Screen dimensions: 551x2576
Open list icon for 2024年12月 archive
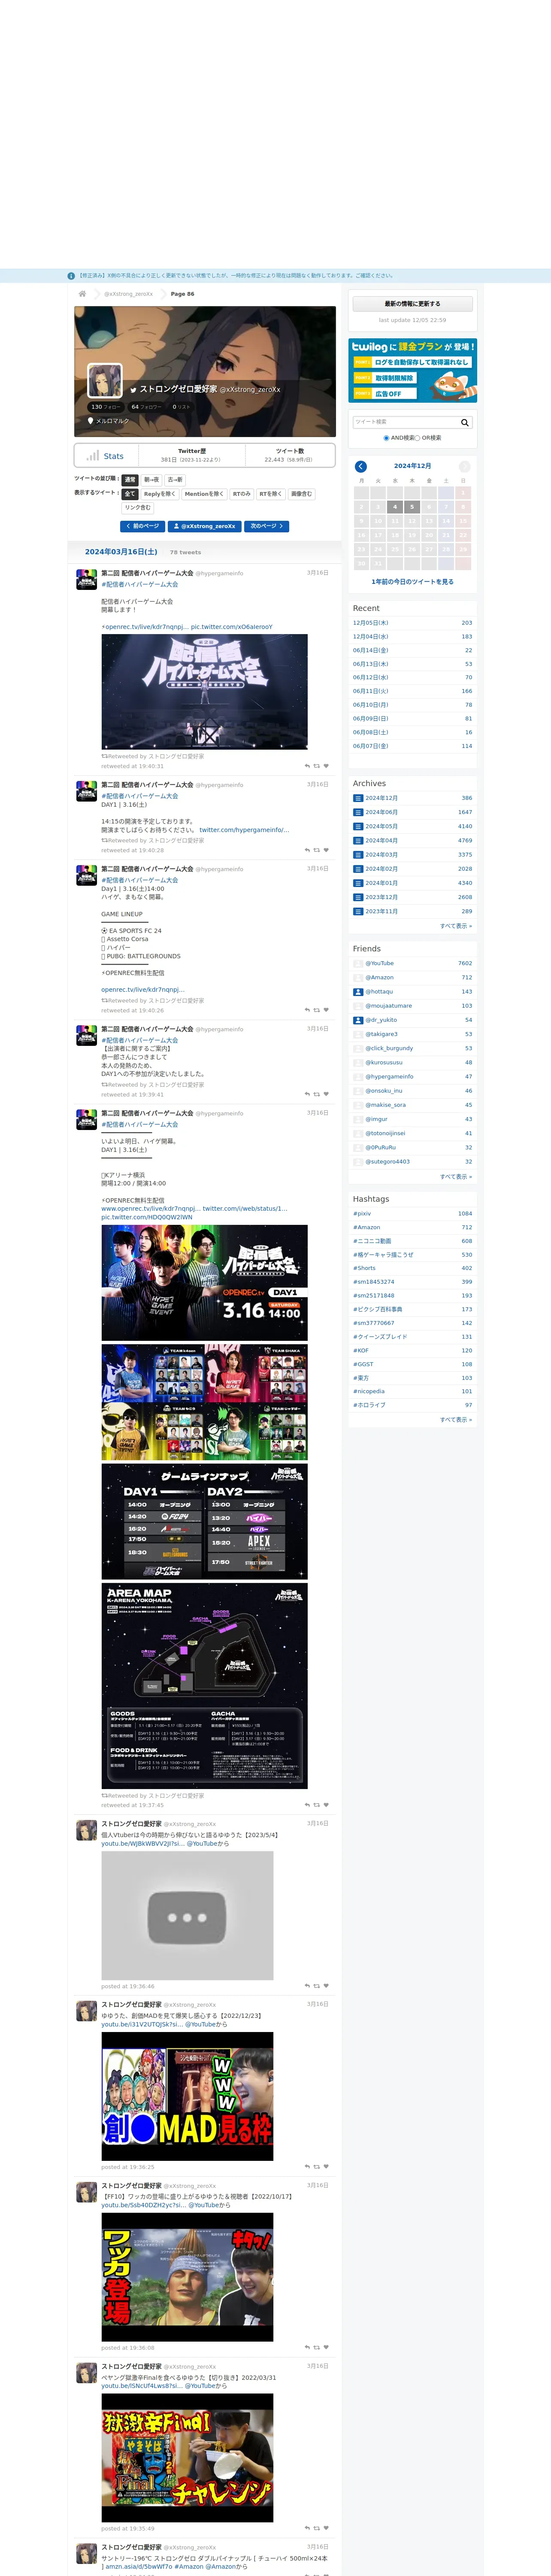pyautogui.click(x=358, y=798)
